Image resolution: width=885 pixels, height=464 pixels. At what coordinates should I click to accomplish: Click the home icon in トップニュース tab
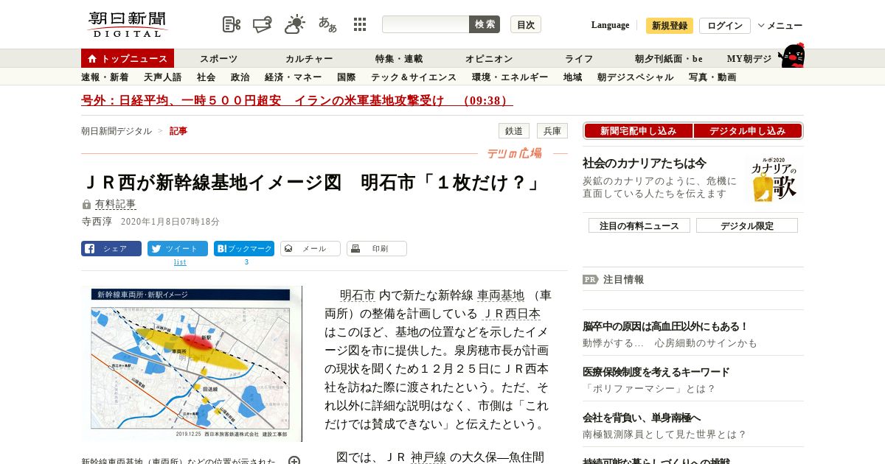(x=92, y=59)
